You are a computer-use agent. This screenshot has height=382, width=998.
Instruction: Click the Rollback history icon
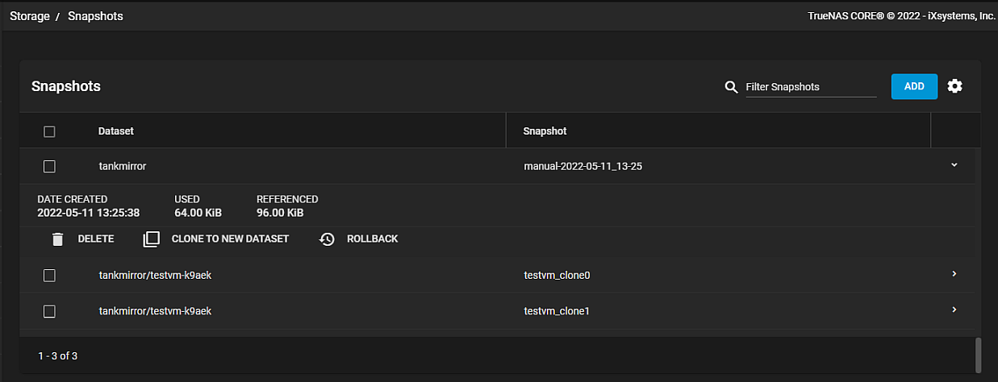tap(327, 239)
